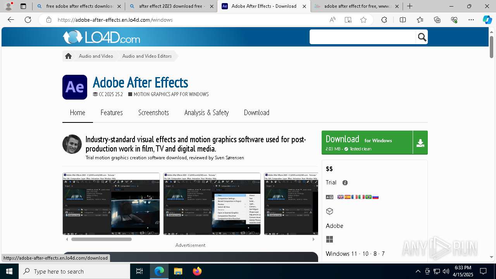Viewport: 496px width, 279px height.
Task: Click the French flag icon
Action: tap(355, 197)
